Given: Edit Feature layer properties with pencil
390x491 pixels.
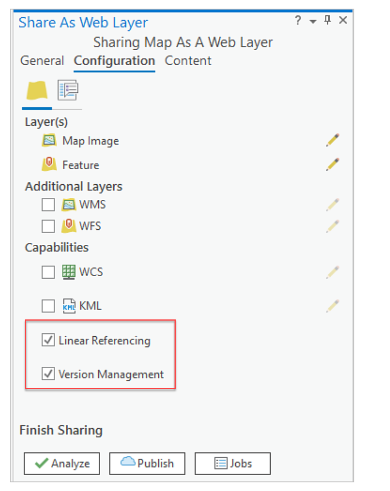Looking at the screenshot, I should (x=333, y=164).
